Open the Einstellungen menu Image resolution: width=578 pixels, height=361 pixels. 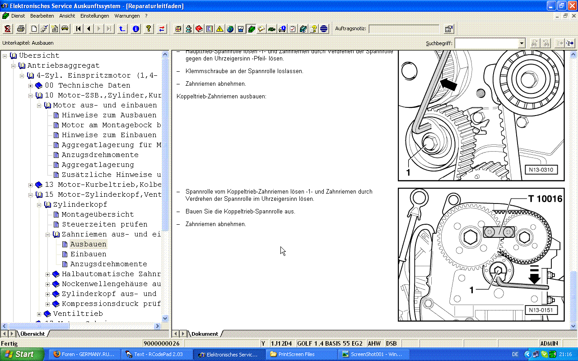95,16
